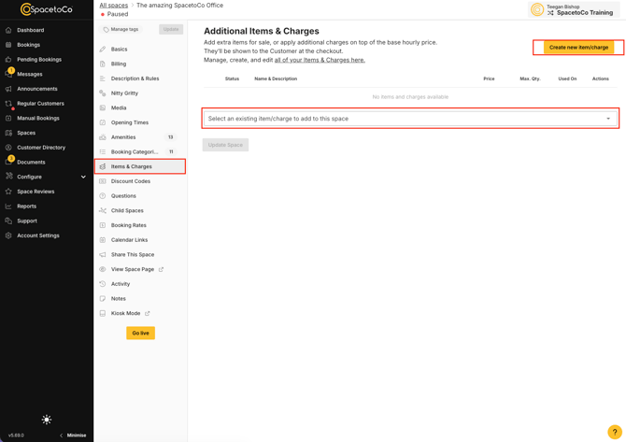Expand the Configure menu chevron
This screenshot has height=442, width=626.
83,177
